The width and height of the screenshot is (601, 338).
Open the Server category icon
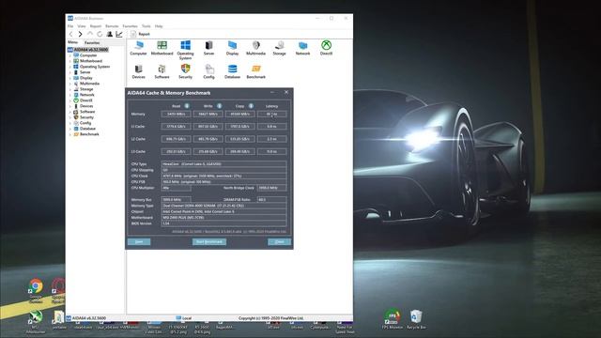point(208,48)
